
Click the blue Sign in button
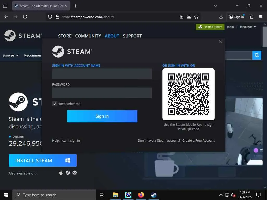(x=102, y=116)
